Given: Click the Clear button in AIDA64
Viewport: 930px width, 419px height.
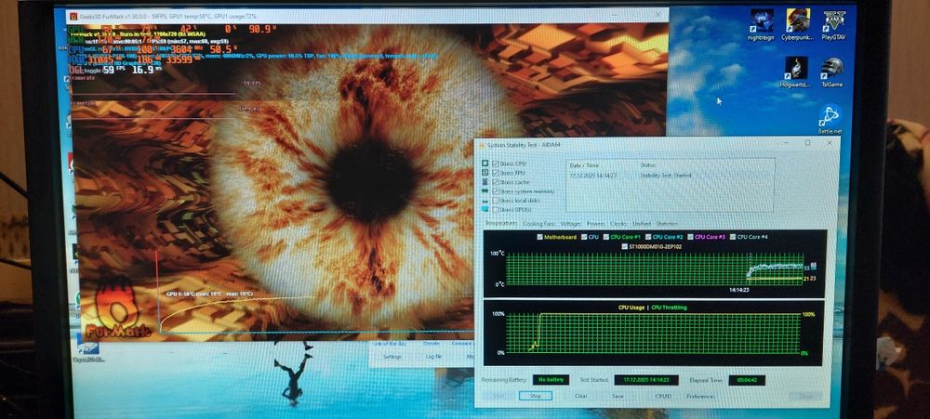Looking at the screenshot, I should pyautogui.click(x=580, y=396).
